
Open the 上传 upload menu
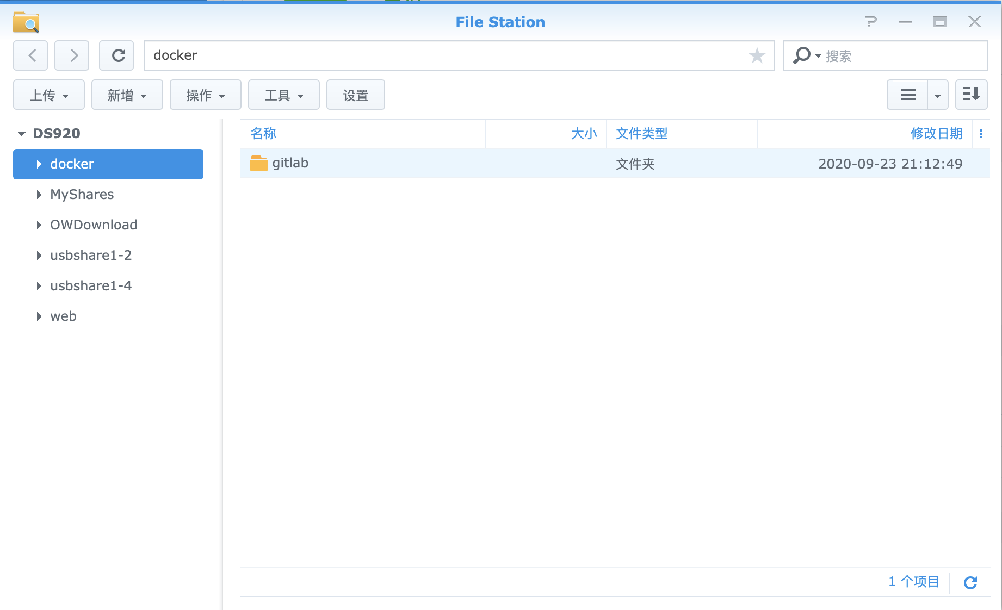49,95
